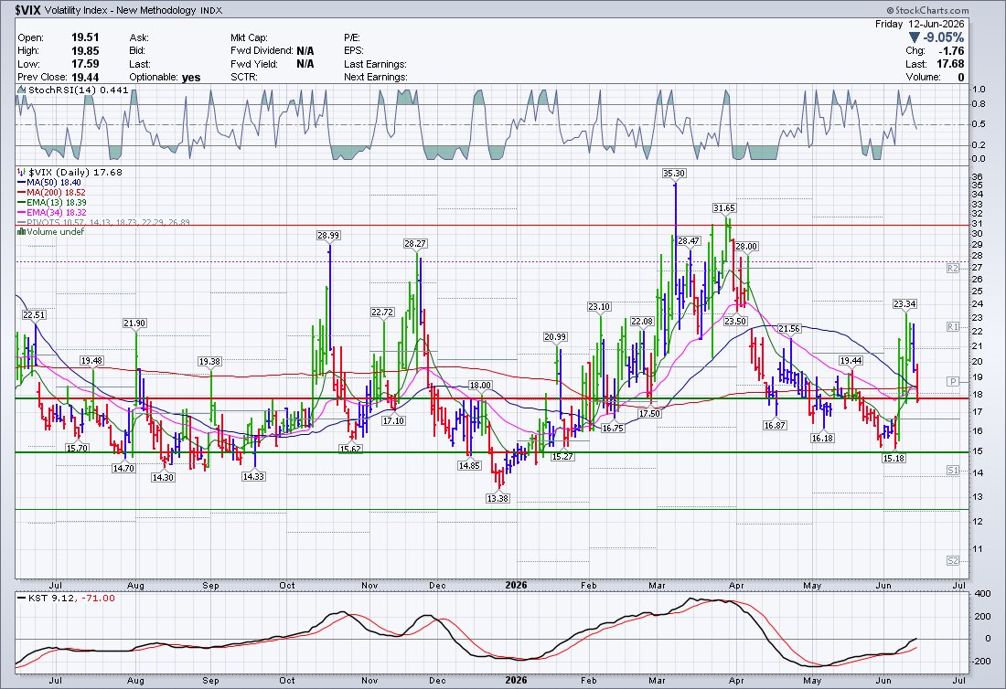The image size is (1006, 689).
Task: Click the 13.38 lowest price label
Action: coord(498,498)
